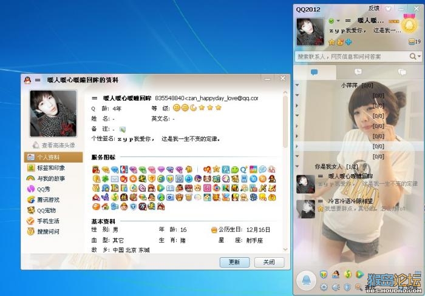Edit the 备注 remark icon

pyautogui.click(x=123, y=129)
